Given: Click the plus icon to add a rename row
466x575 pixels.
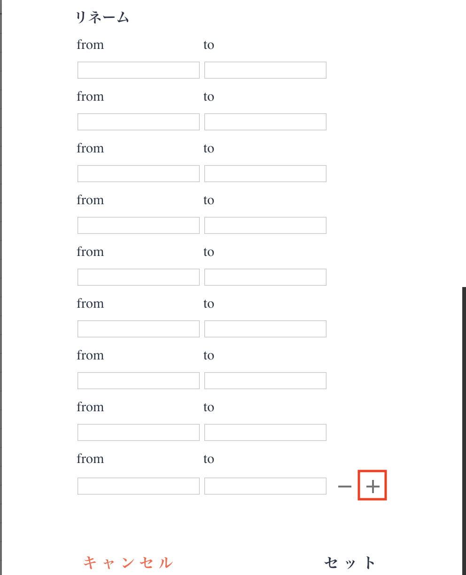Looking at the screenshot, I should pyautogui.click(x=373, y=487).
